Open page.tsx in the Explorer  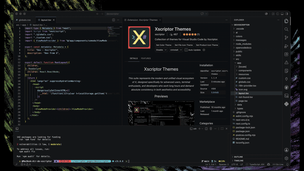[243, 101]
